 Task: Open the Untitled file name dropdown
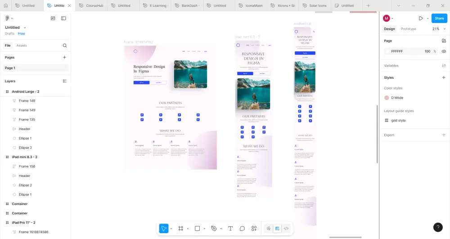25,27
